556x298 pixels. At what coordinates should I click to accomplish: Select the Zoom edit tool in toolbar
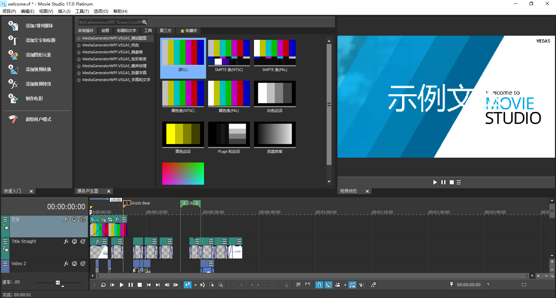220,285
